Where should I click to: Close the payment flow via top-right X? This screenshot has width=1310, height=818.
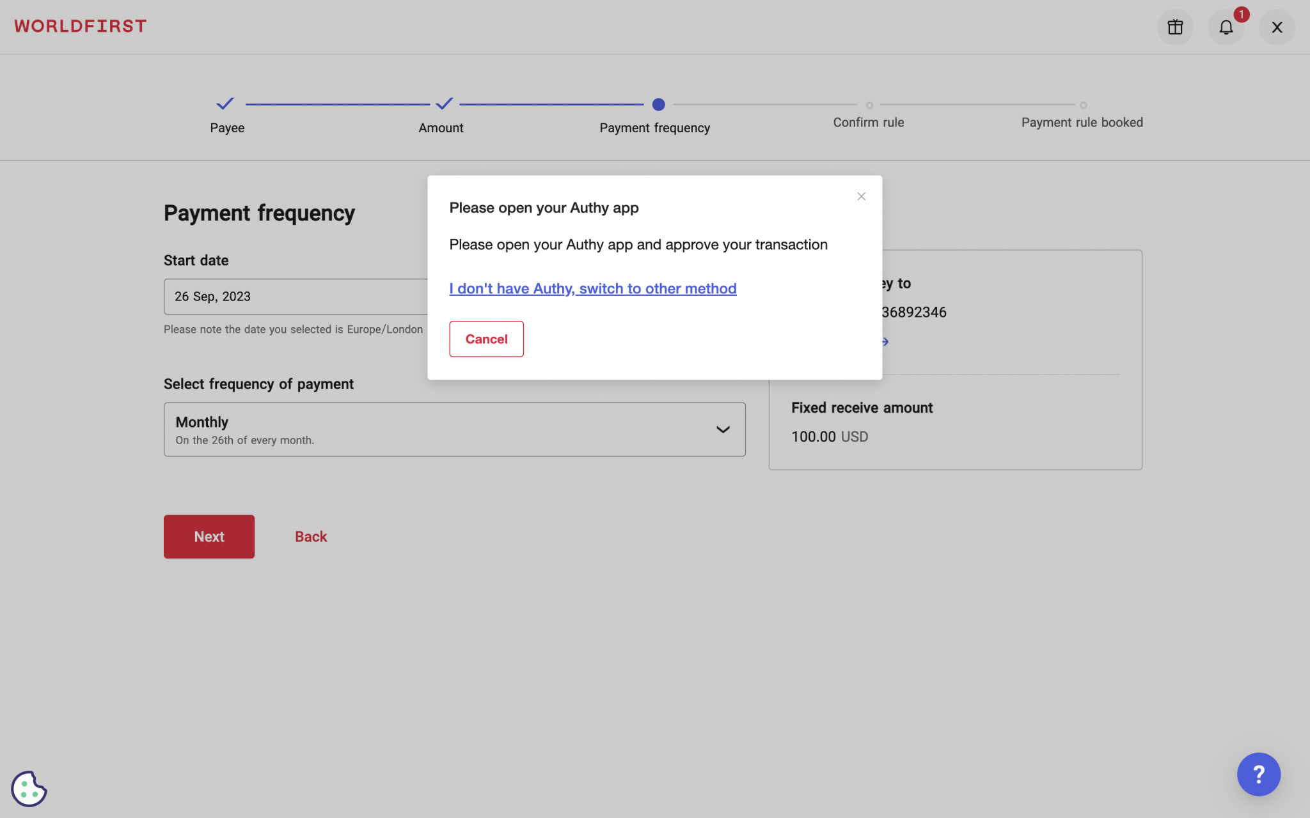click(x=1277, y=27)
